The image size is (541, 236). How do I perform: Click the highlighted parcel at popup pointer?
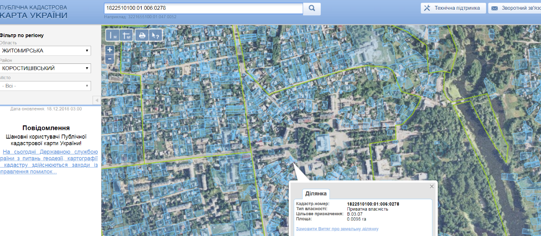291,159
